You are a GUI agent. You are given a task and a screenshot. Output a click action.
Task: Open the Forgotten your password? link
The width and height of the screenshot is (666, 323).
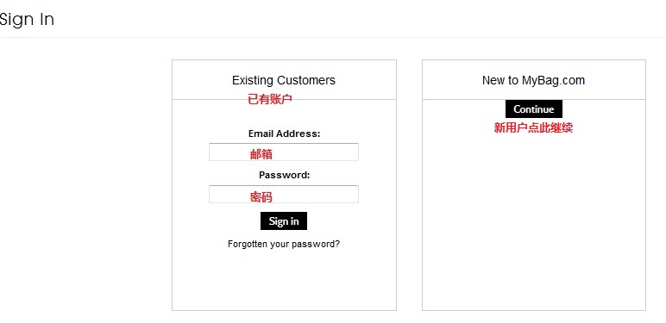pyautogui.click(x=284, y=244)
